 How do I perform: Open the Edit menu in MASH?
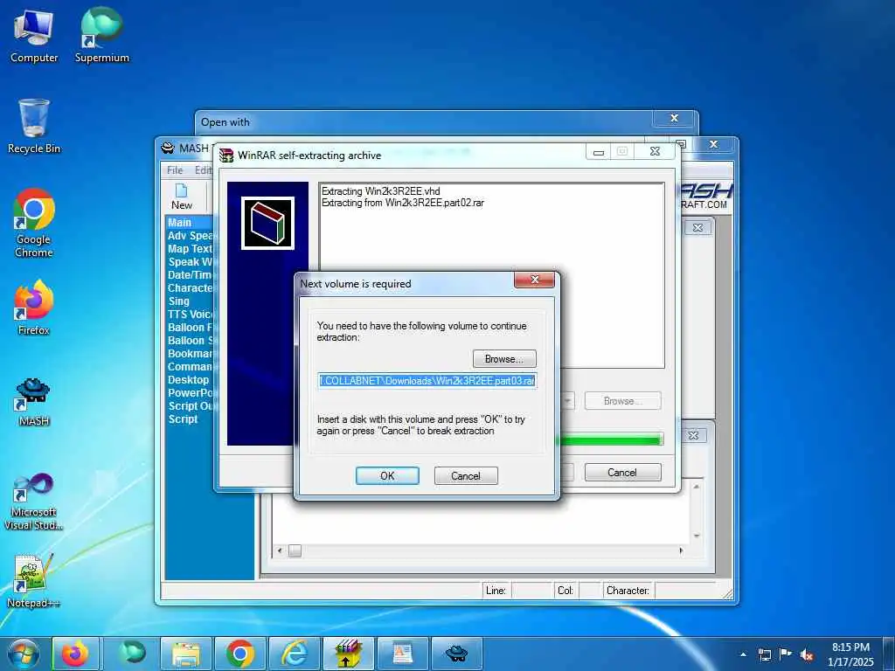[203, 170]
